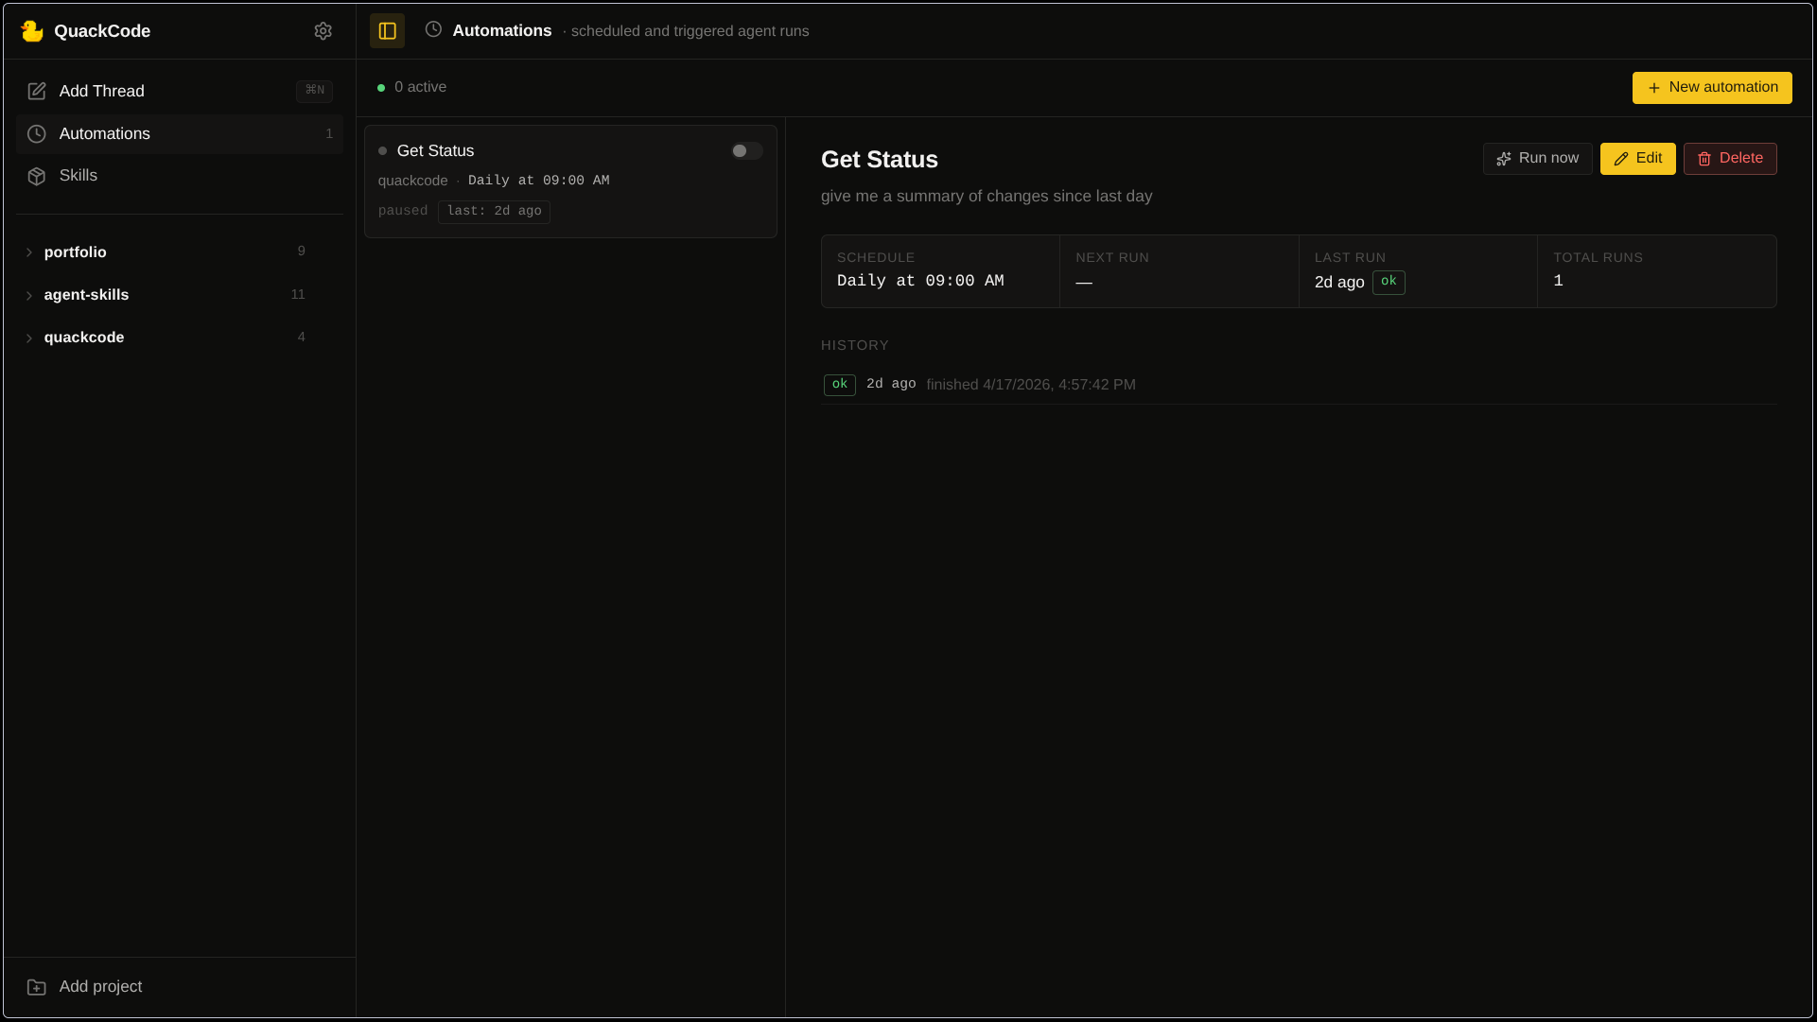The width and height of the screenshot is (1817, 1022).
Task: Click the trash icon on the Delete button
Action: coord(1705,159)
